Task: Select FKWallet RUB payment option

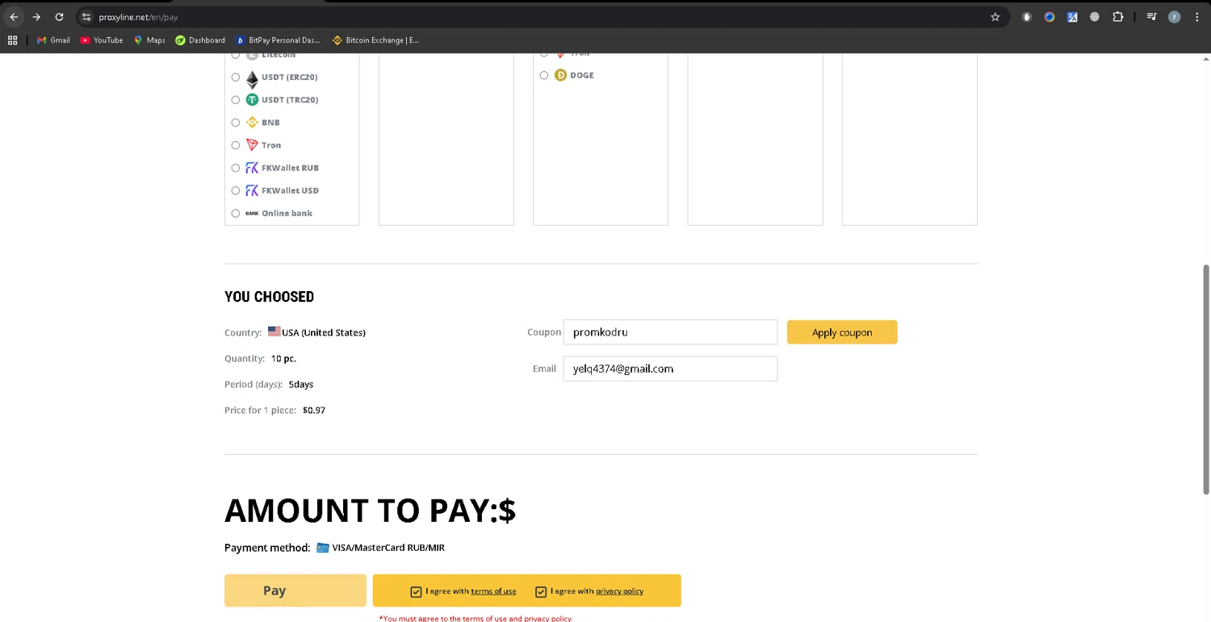Action: [x=236, y=168]
